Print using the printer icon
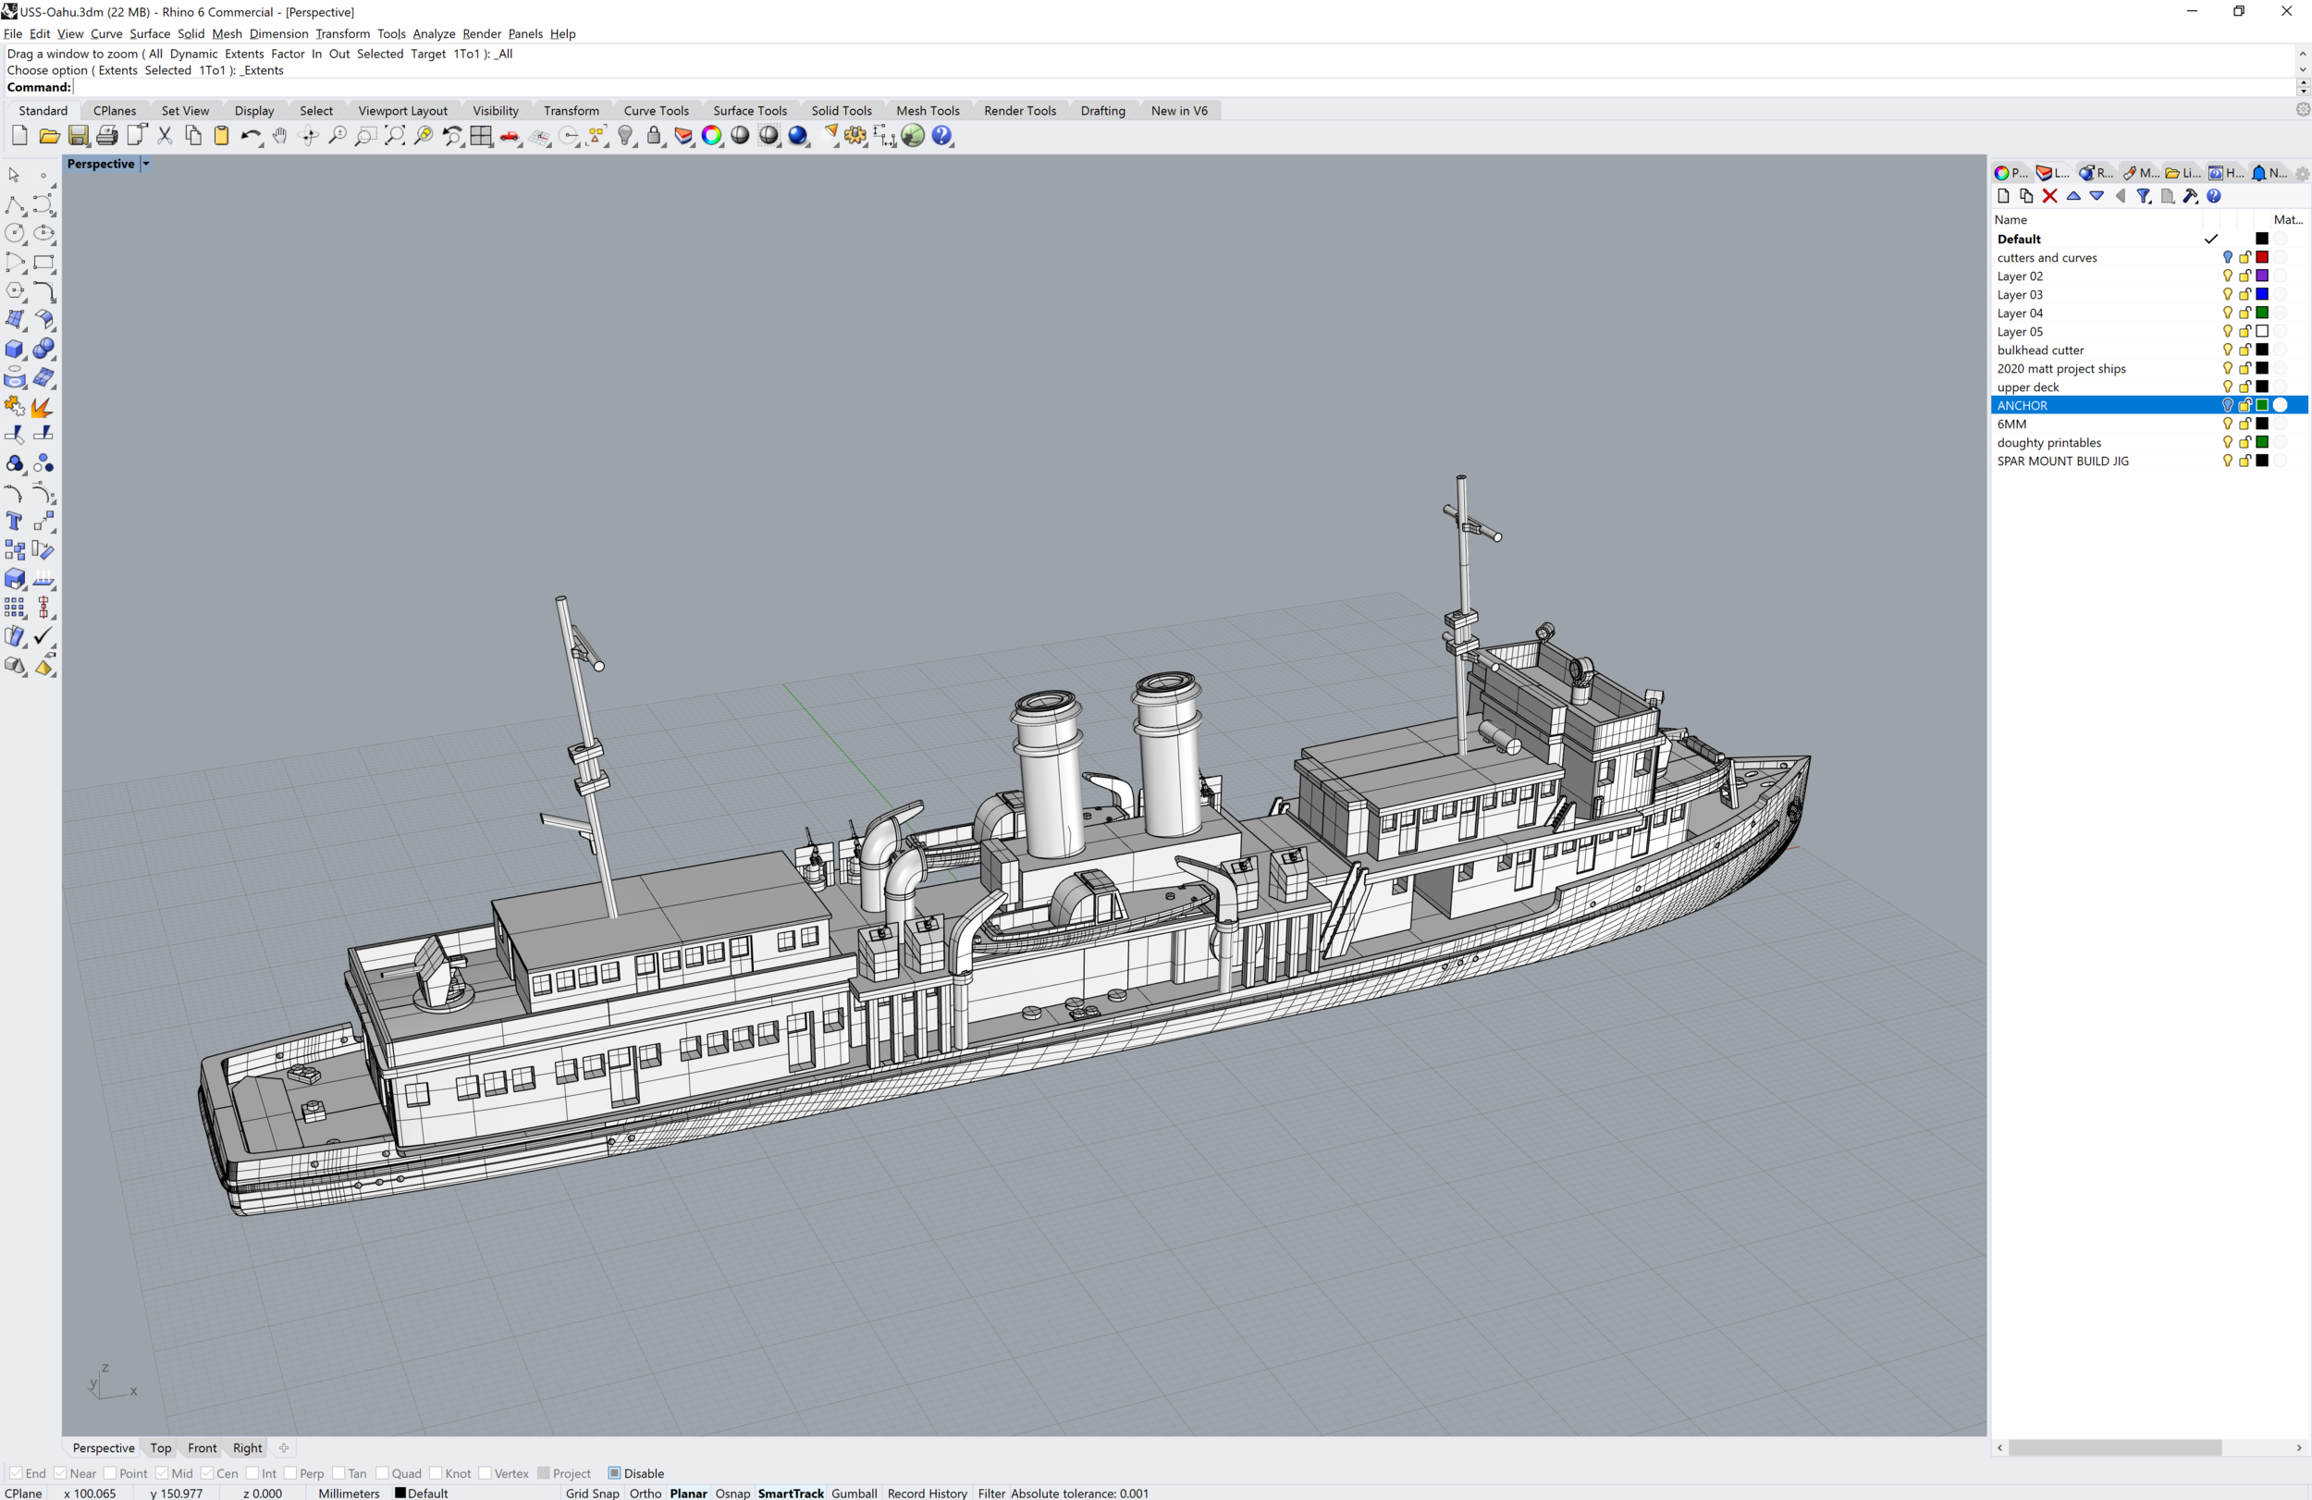 [107, 136]
